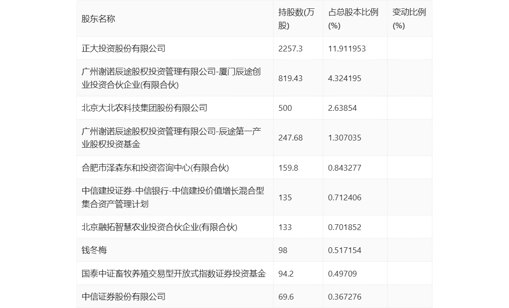The image size is (509, 308).
Task: Click the percentage 0.49709
Action: click(342, 273)
